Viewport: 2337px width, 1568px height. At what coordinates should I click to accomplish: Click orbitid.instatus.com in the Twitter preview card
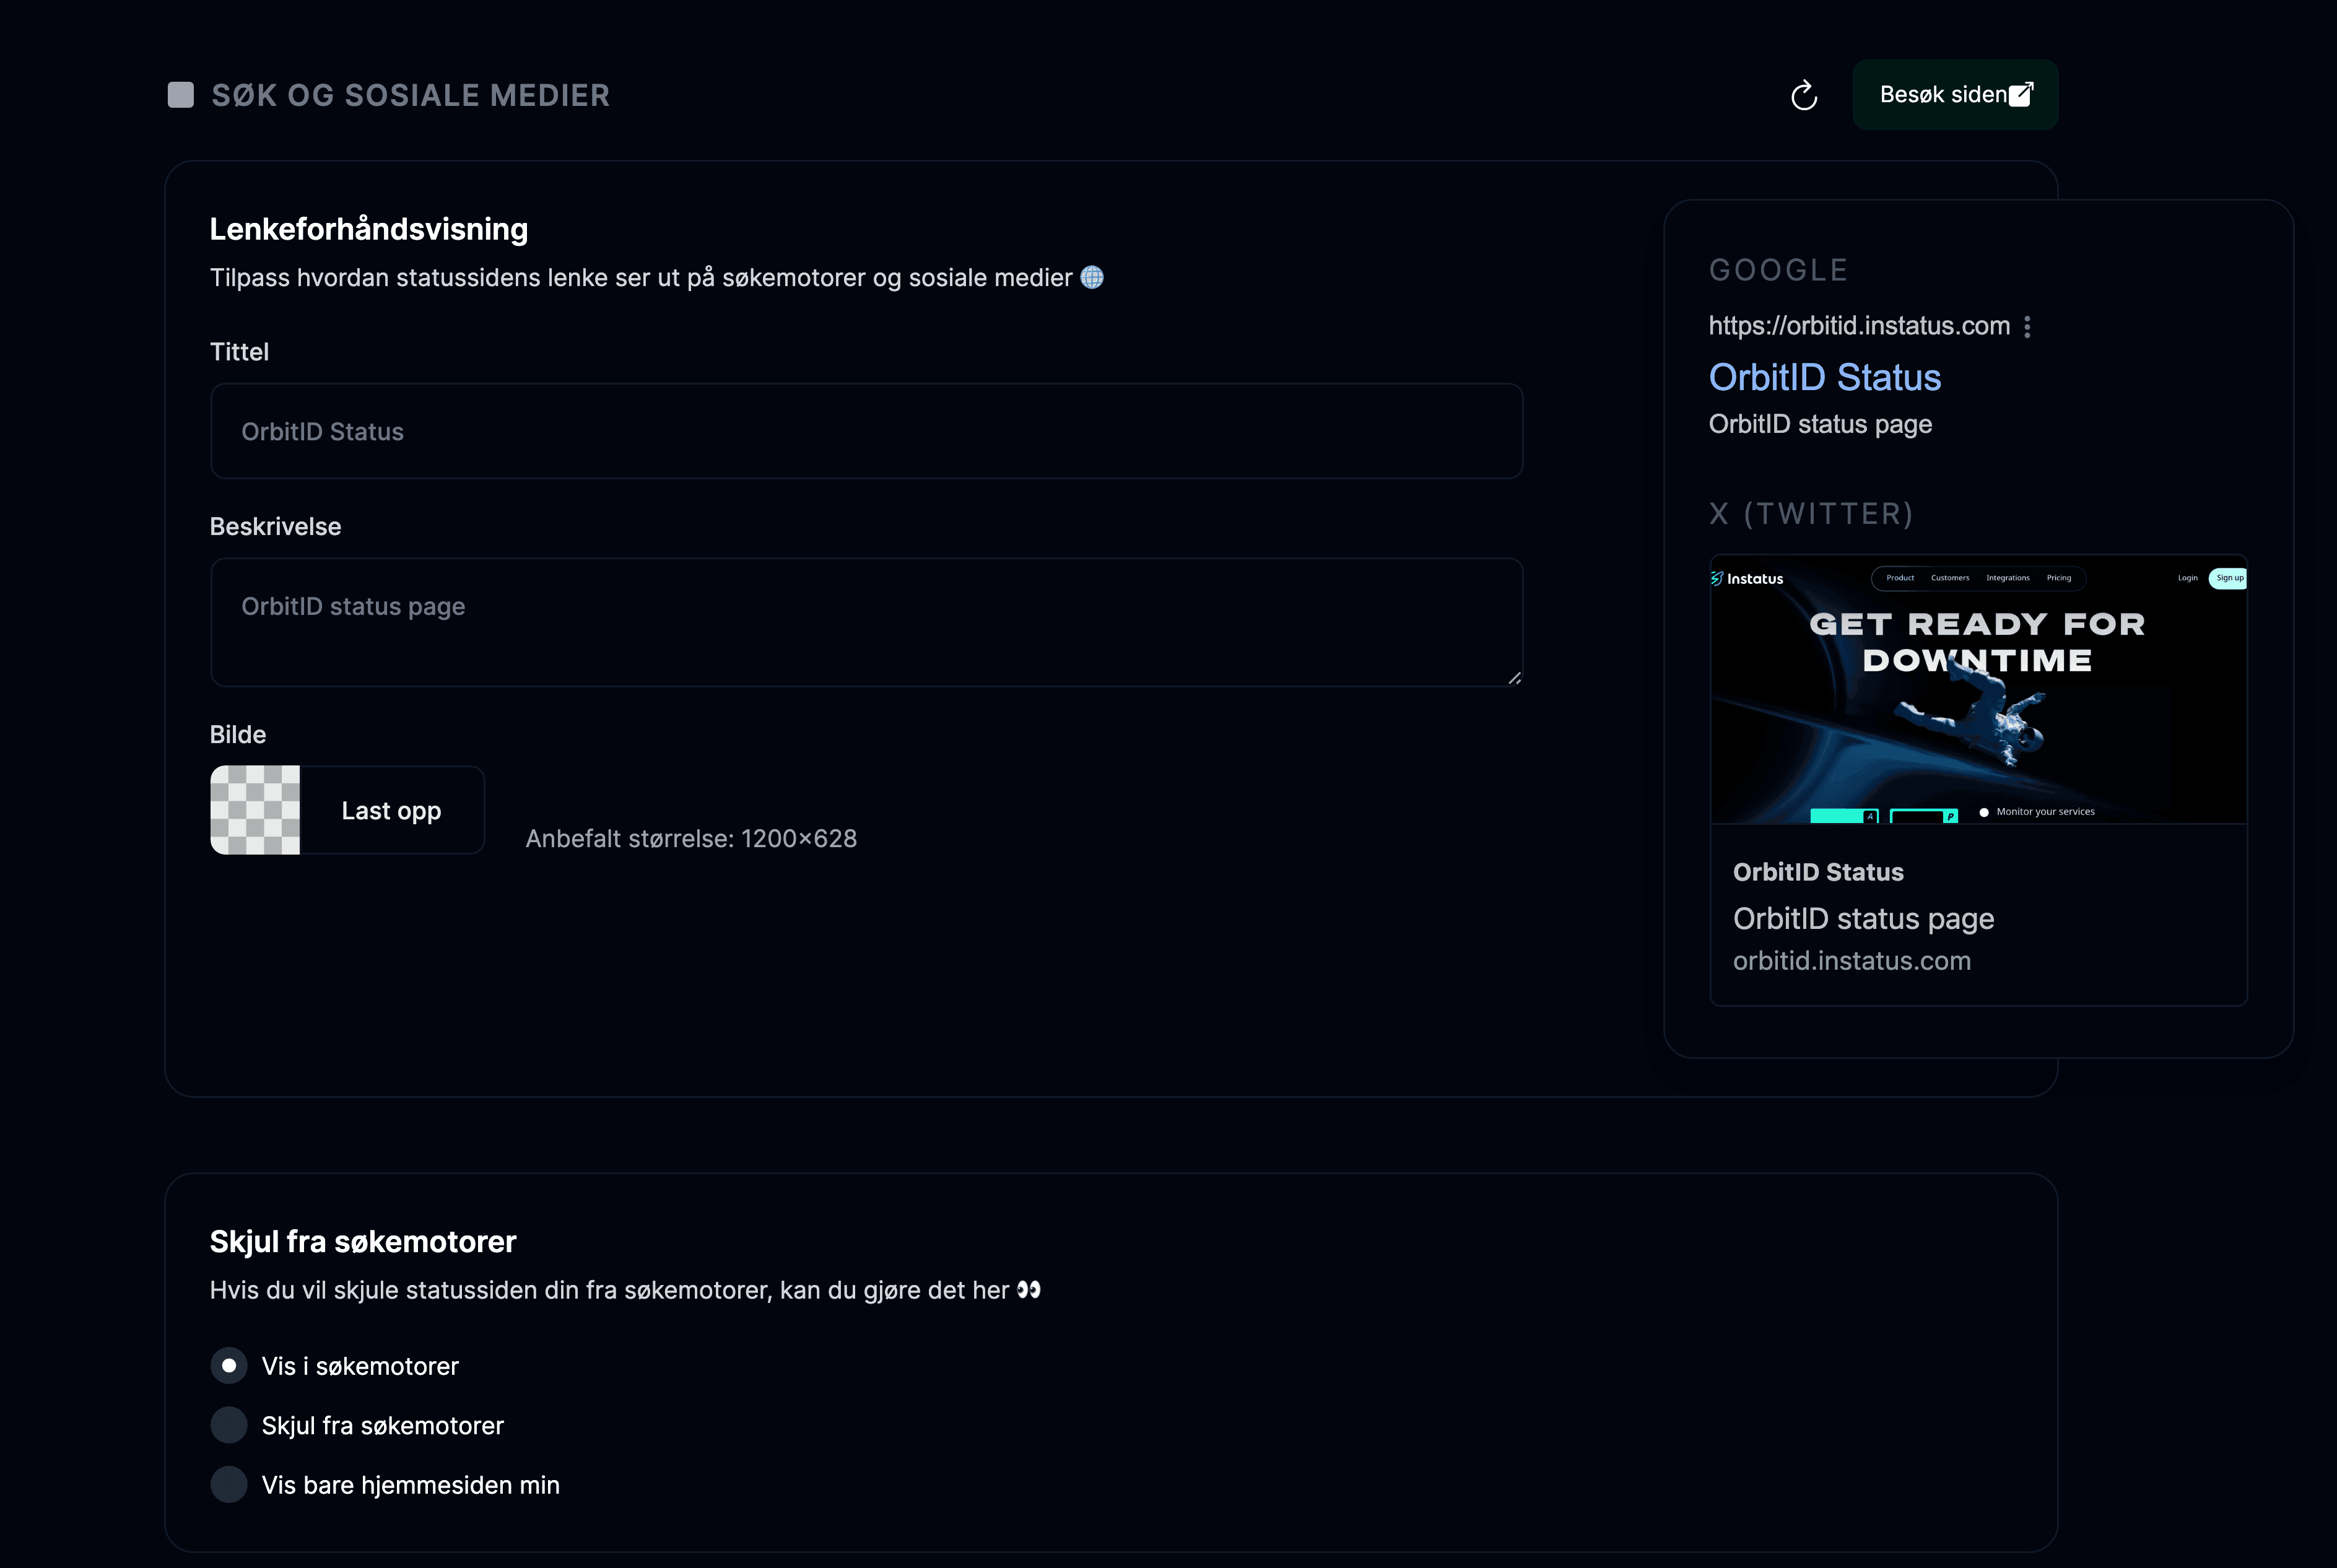click(1852, 961)
